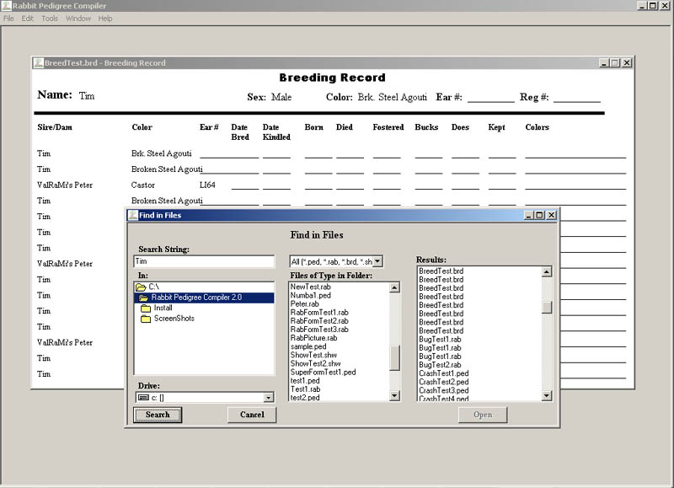
Task: Expand the file type filter dropdown
Action: [x=377, y=261]
